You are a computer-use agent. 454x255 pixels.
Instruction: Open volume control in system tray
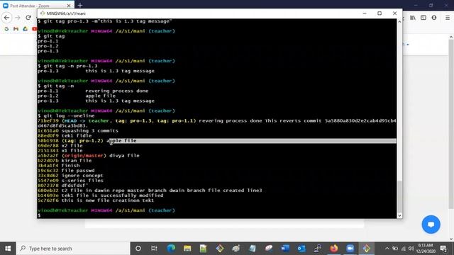(411, 249)
